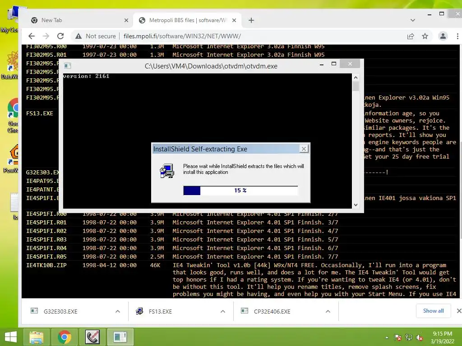This screenshot has width=462, height=346.
Task: Click FI302M95.R01 file link
Action: click(46, 55)
